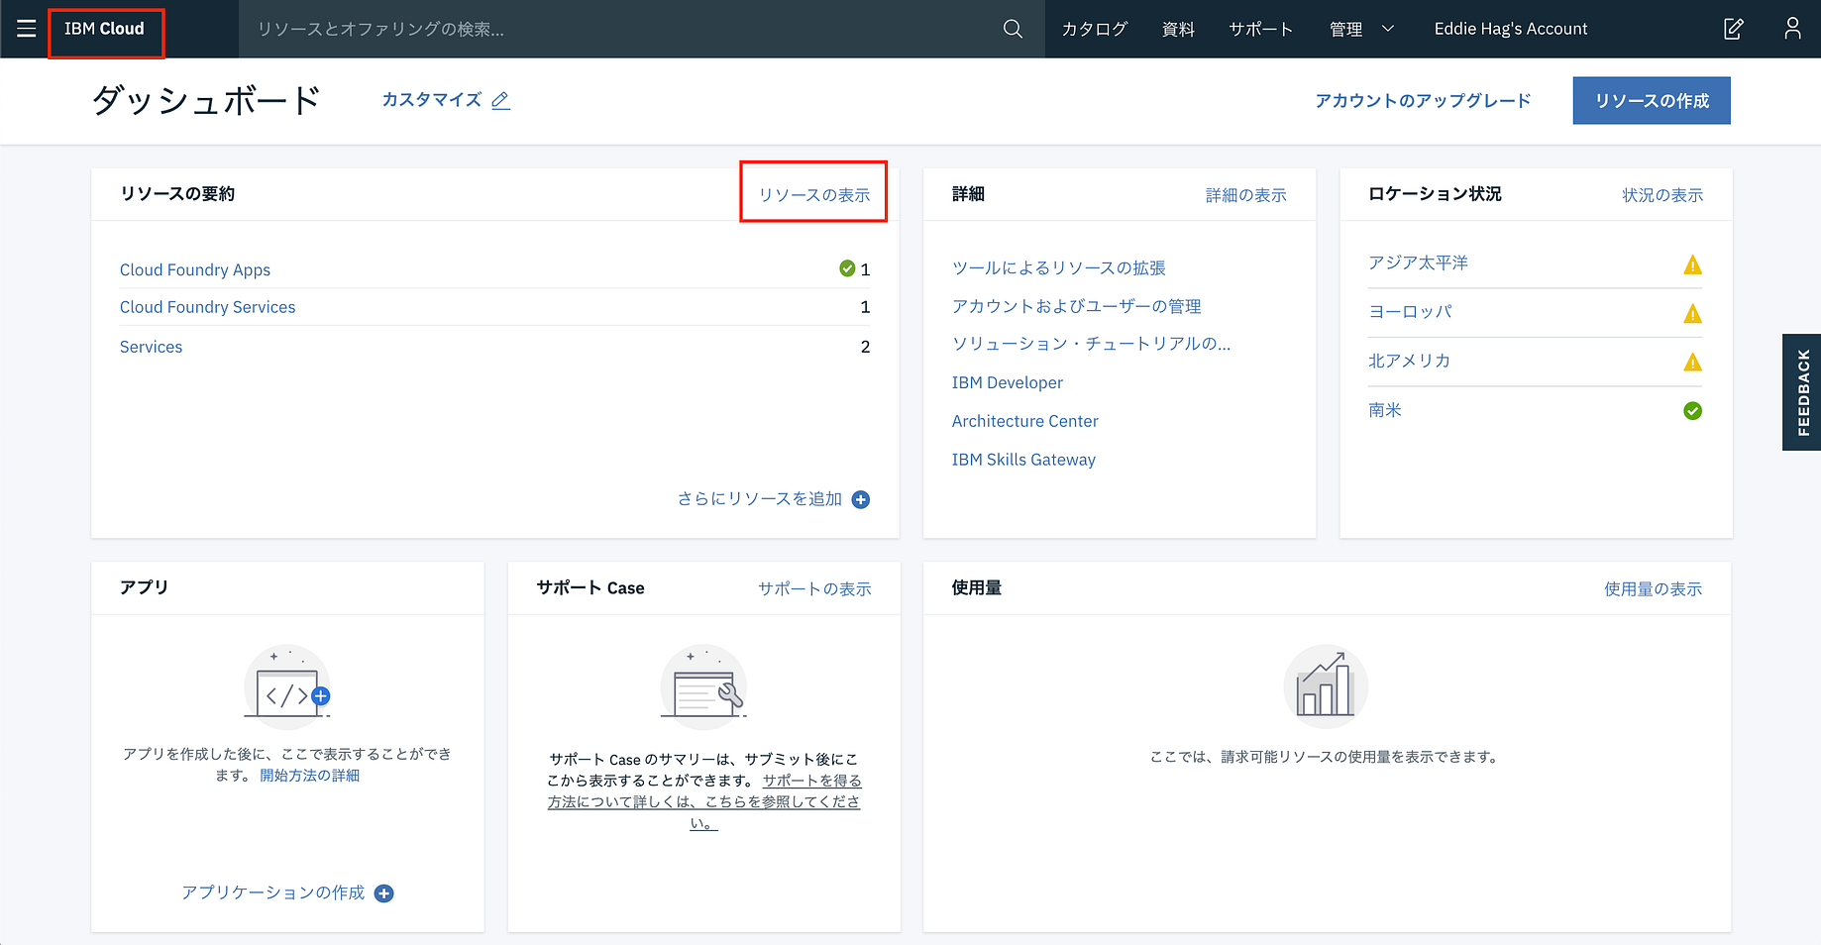Click Eddie Hag's Account switcher
The image size is (1821, 945).
pyautogui.click(x=1511, y=29)
